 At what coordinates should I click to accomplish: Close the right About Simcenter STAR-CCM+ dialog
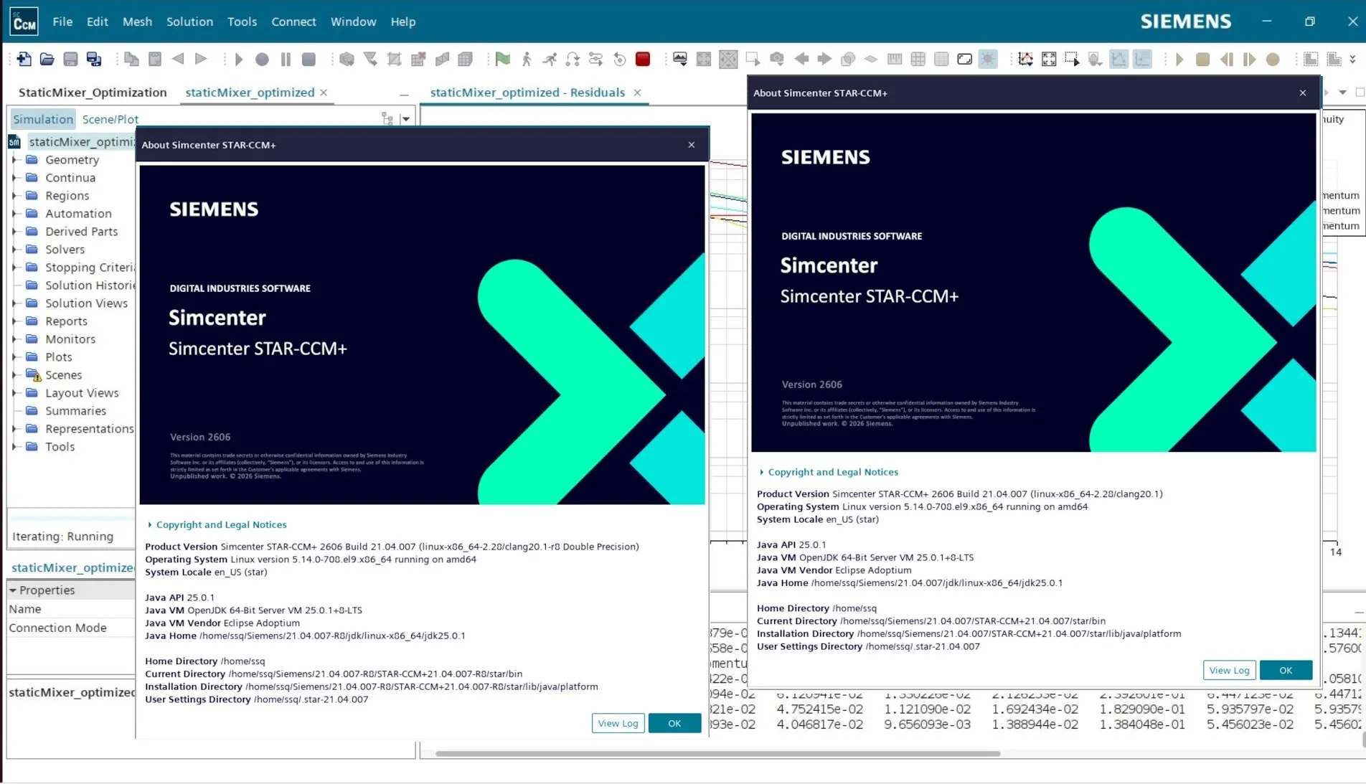[x=1303, y=93]
